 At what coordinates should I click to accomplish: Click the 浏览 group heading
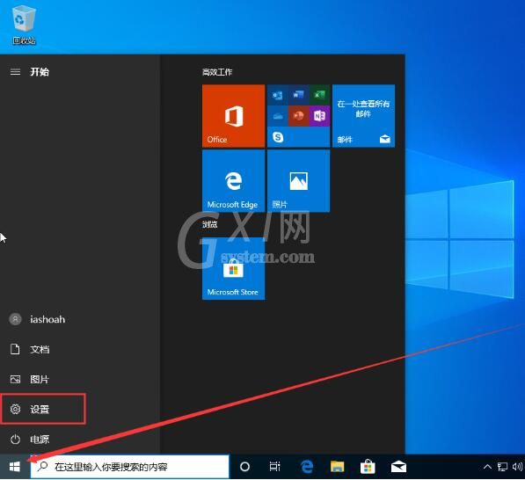tap(210, 224)
